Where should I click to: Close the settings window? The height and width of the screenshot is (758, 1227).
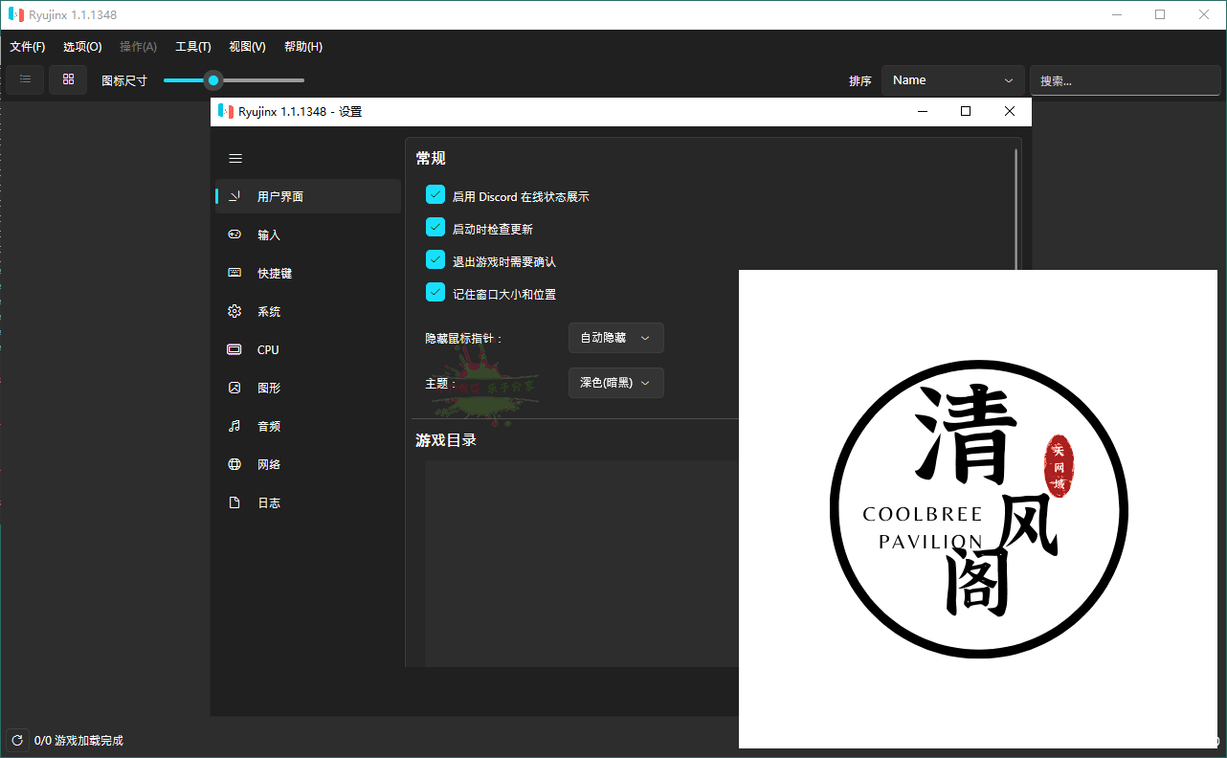point(1010,111)
